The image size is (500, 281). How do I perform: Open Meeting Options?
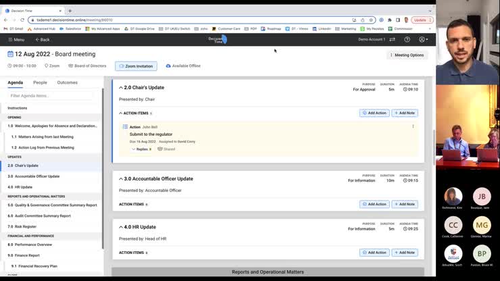coord(407,55)
